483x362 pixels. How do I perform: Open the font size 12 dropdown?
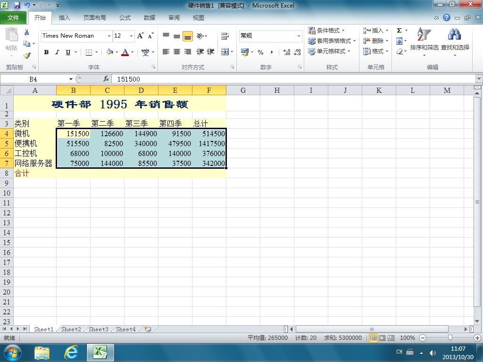[x=131, y=36]
